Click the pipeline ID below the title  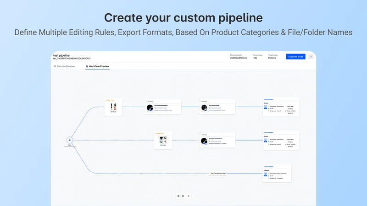pos(72,59)
